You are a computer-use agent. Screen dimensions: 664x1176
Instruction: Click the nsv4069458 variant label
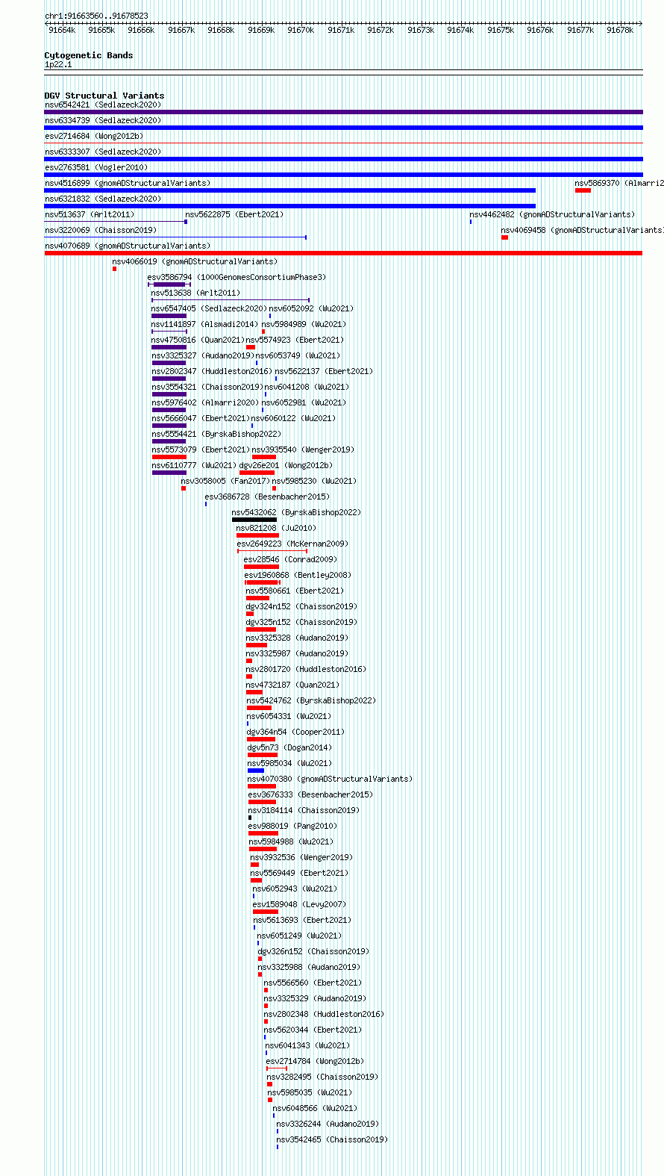tap(582, 230)
